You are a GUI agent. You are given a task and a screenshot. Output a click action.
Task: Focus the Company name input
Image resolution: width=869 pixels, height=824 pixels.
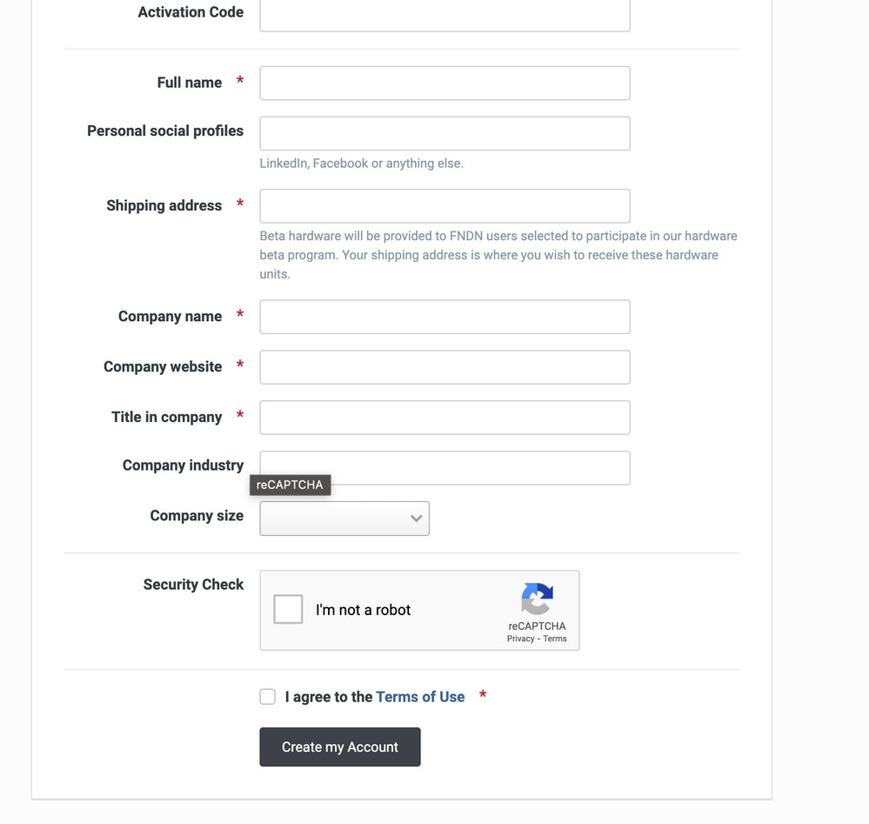coord(445,317)
